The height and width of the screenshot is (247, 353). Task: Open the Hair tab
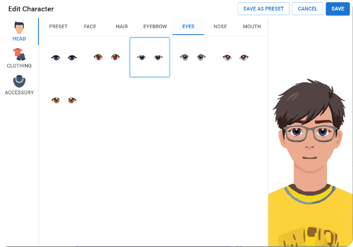[122, 27]
